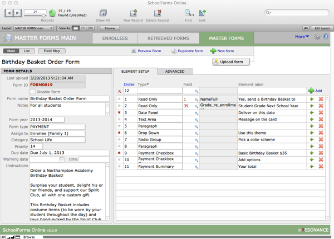Image resolution: width=334 pixels, height=239 pixels.
Task: Switch to list view icon in View As
Action: point(83,28)
